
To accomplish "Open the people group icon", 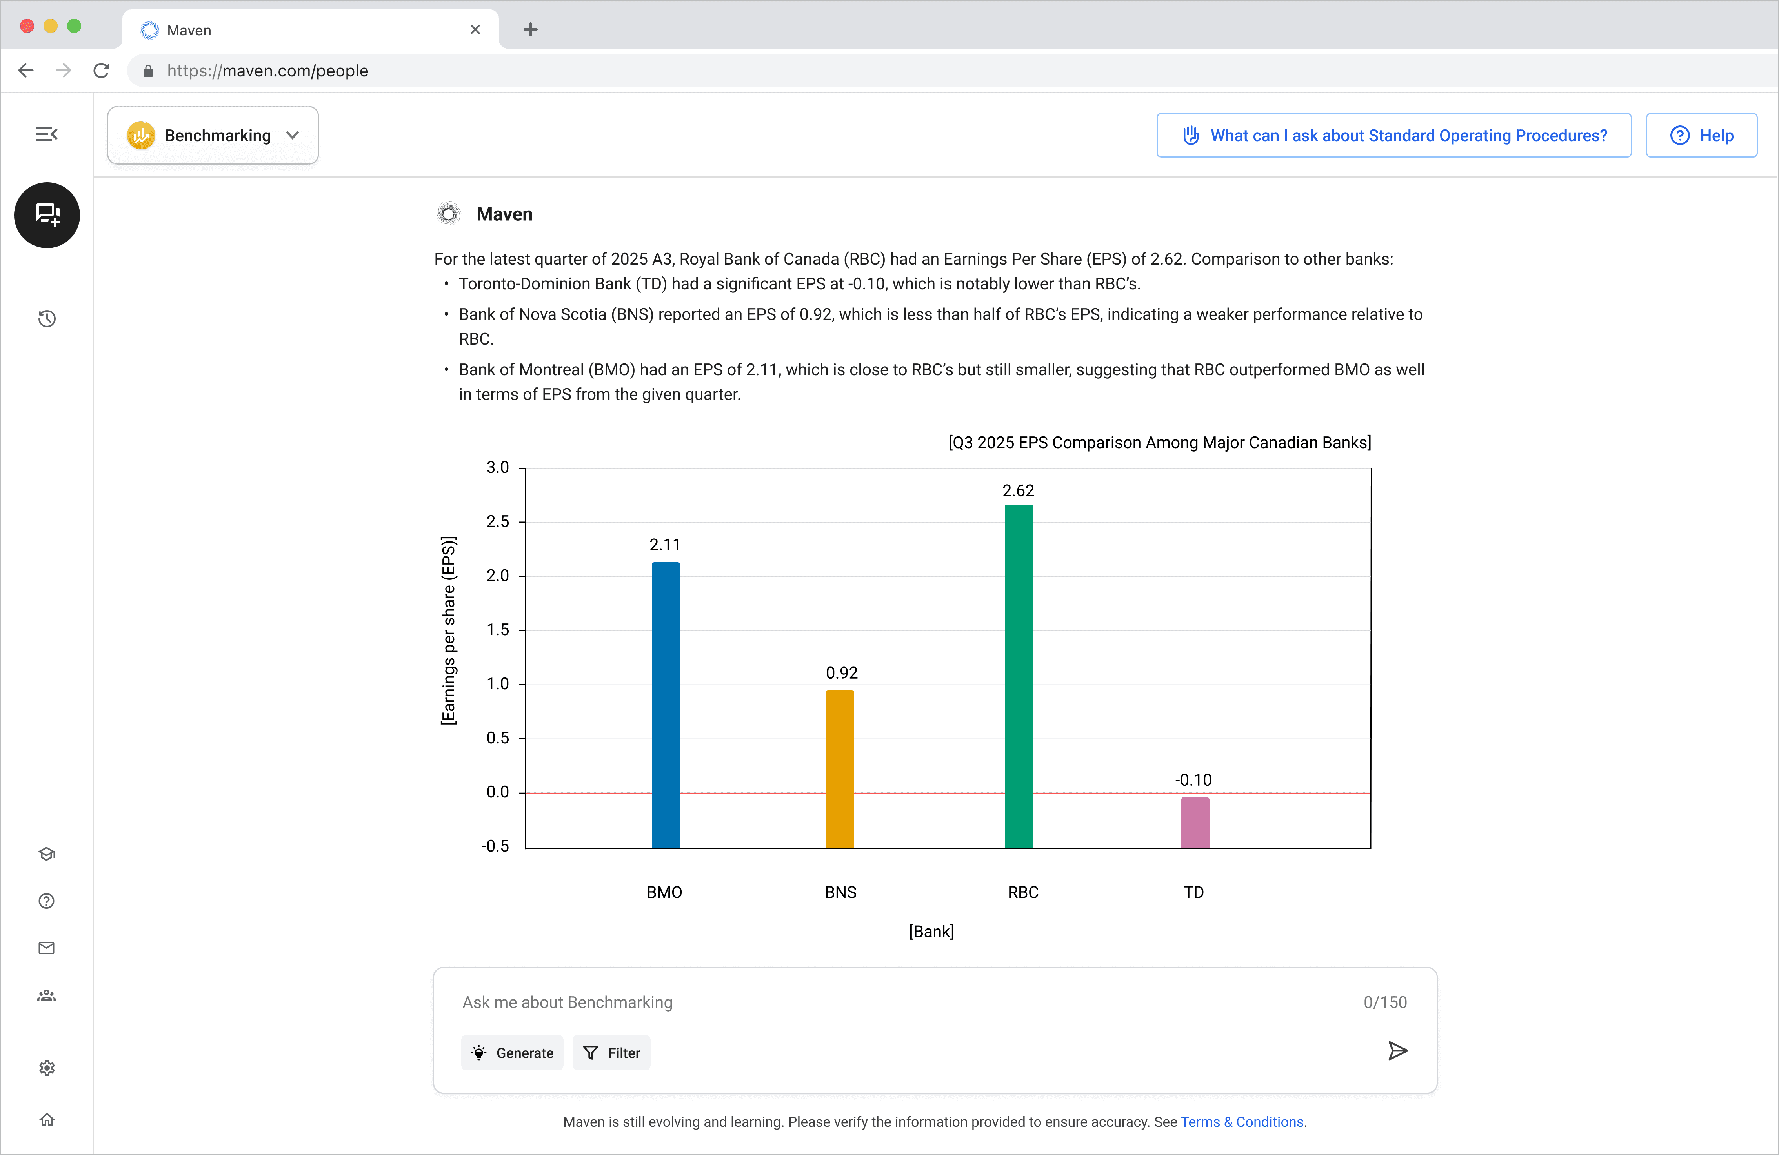I will 47,995.
